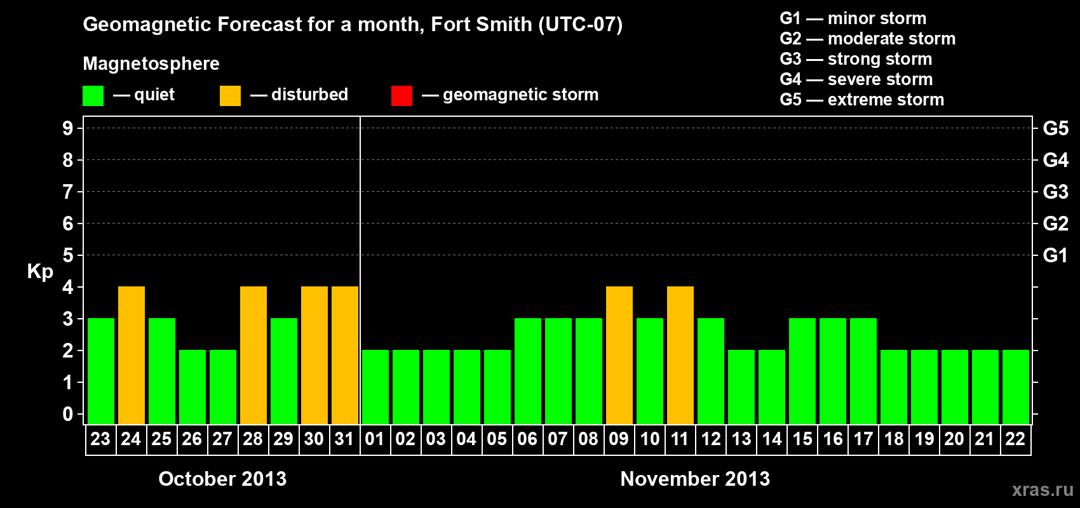Screen dimensions: 1080x508
Task: Click the orange disturbed legend swatch
Action: coord(230,96)
